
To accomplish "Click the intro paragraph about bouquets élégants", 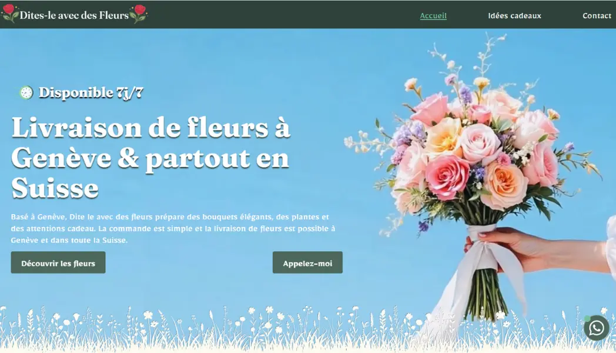I will pos(170,228).
